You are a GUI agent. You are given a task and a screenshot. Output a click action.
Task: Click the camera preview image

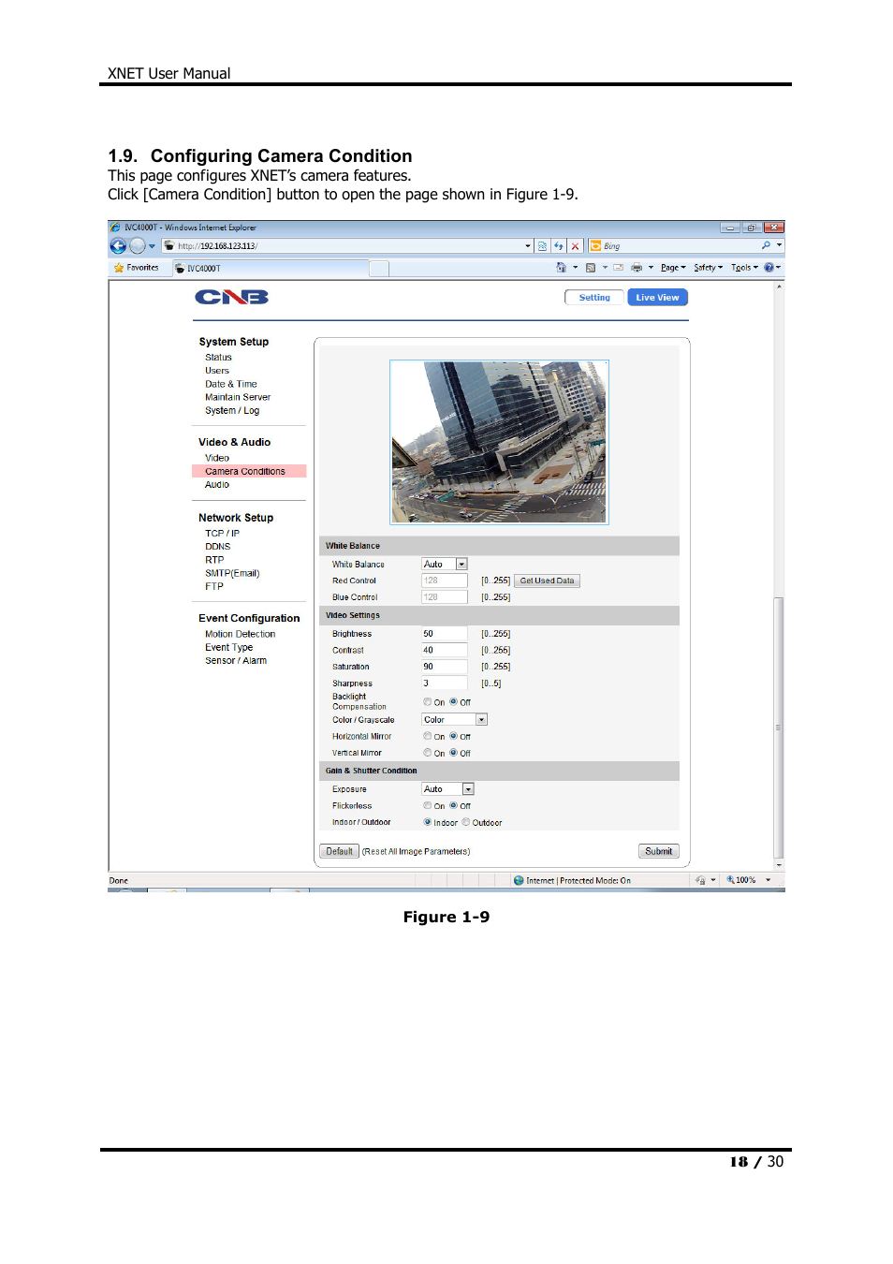[x=499, y=442]
